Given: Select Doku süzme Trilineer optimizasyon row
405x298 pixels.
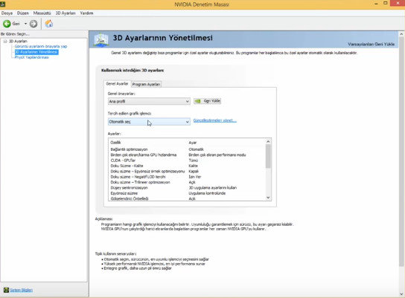Looking at the screenshot, I should [x=187, y=182].
